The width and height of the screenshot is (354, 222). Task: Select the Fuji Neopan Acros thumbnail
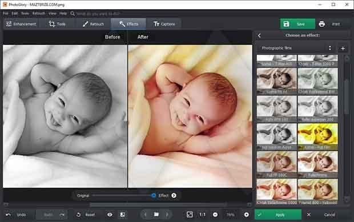tap(277, 137)
